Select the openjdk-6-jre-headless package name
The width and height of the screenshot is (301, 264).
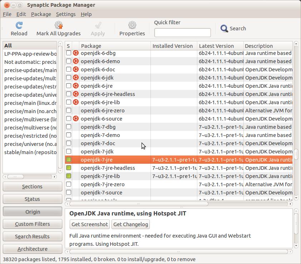pyautogui.click(x=108, y=94)
